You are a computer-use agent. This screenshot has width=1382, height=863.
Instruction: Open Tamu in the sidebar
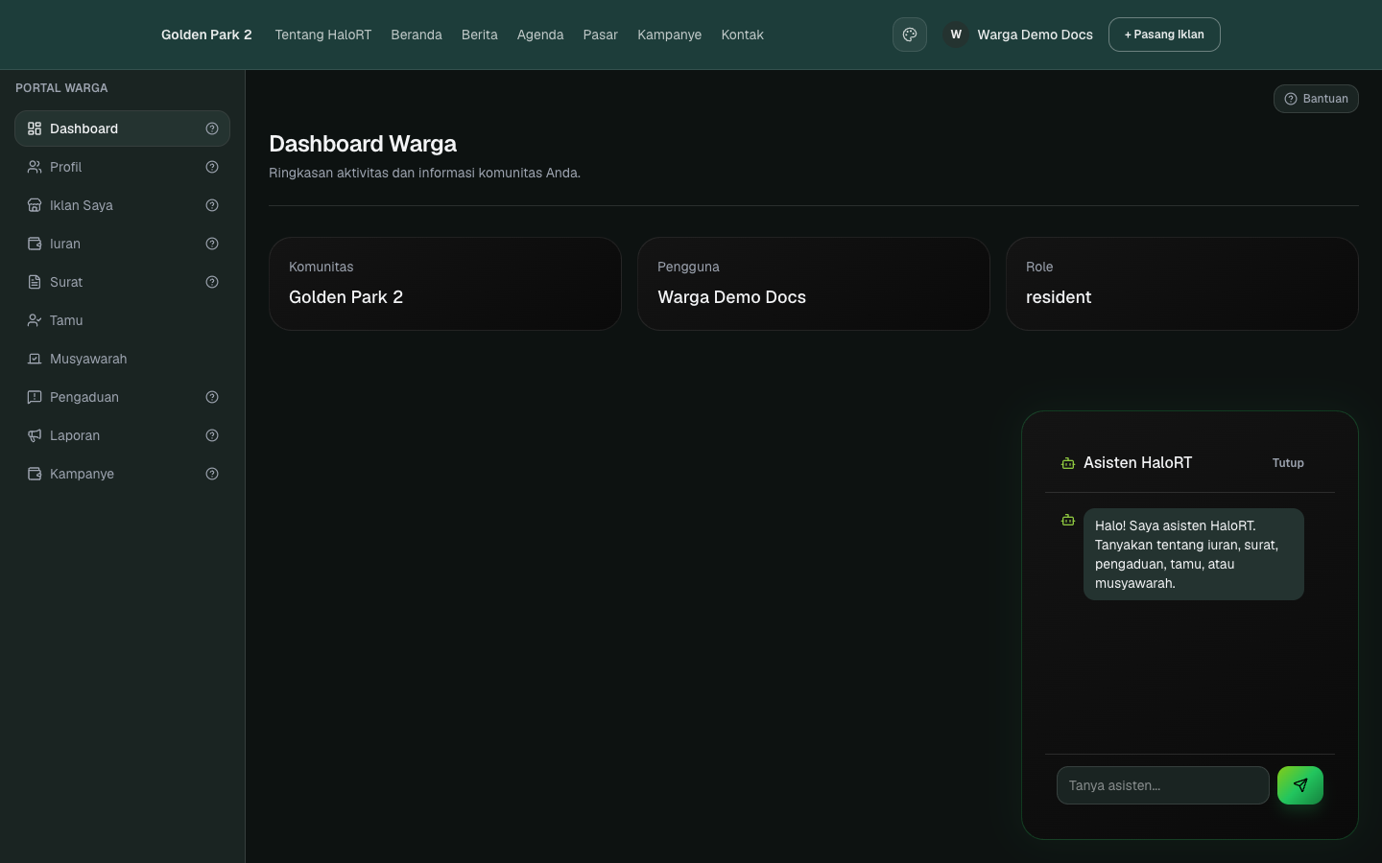click(x=122, y=320)
